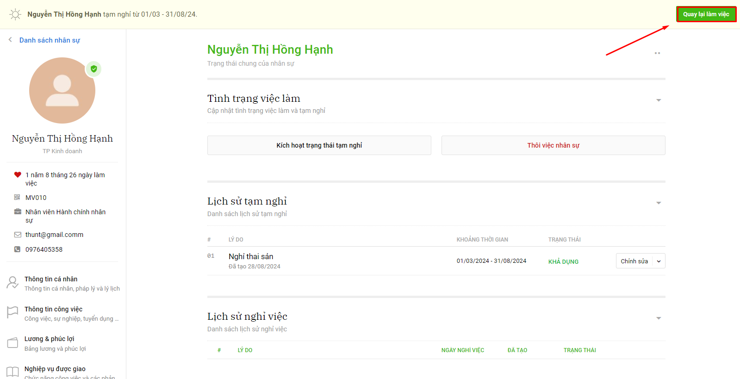Click the sun icon in notification banner

click(15, 14)
